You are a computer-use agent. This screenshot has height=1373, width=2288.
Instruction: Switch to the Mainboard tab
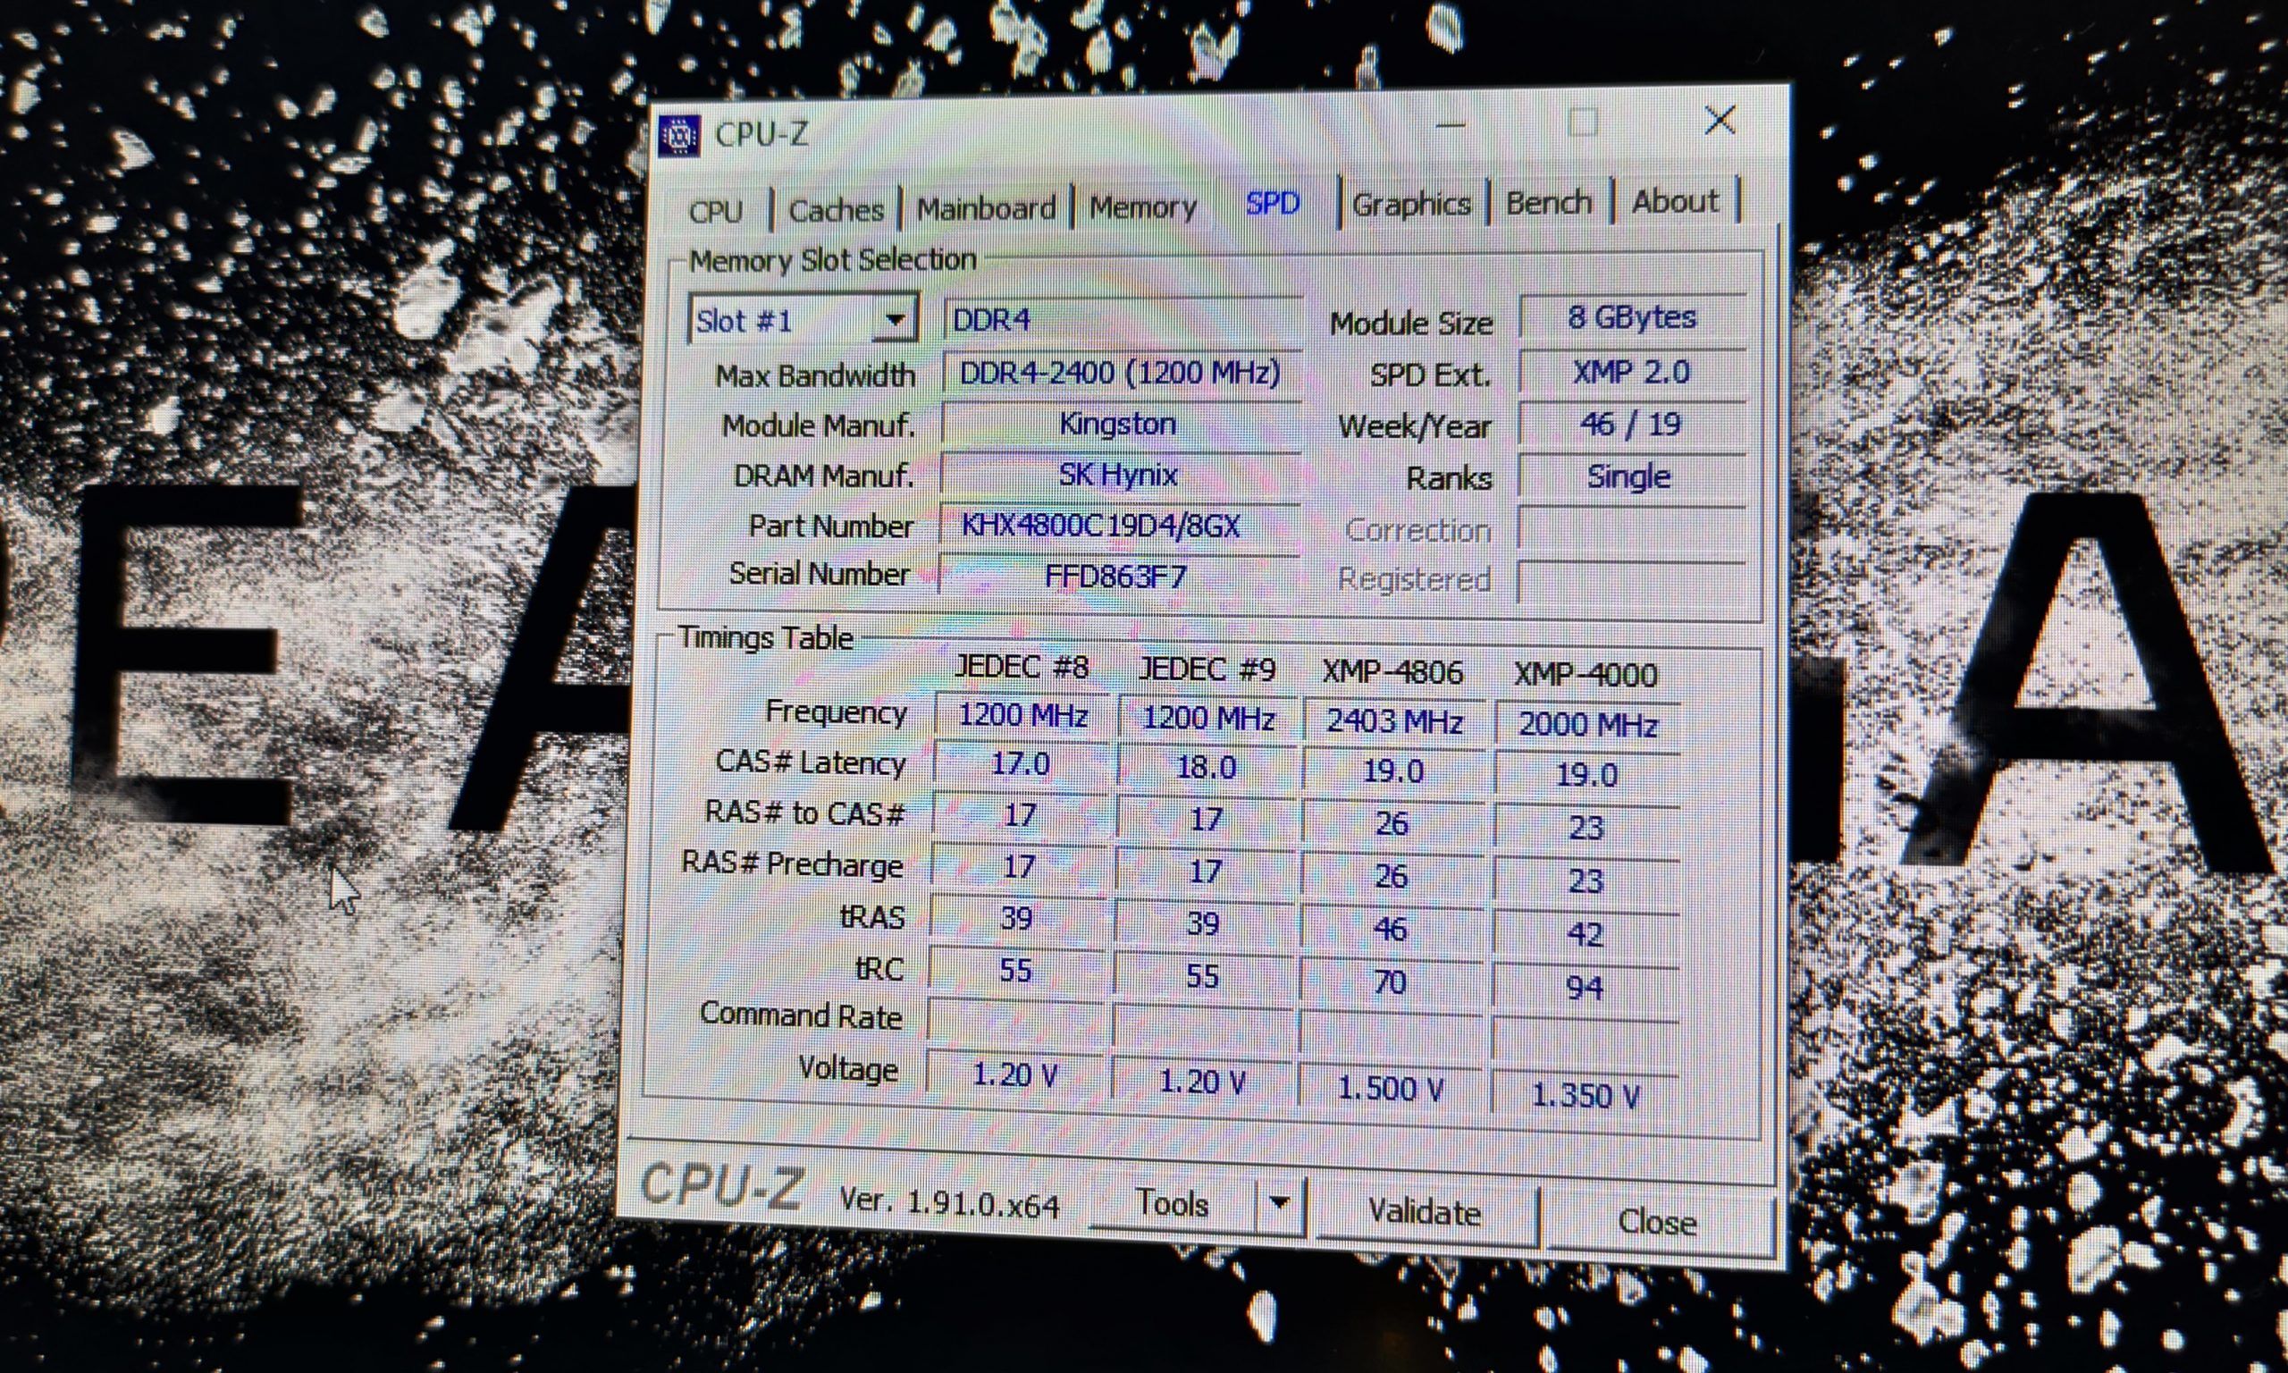[x=986, y=209]
